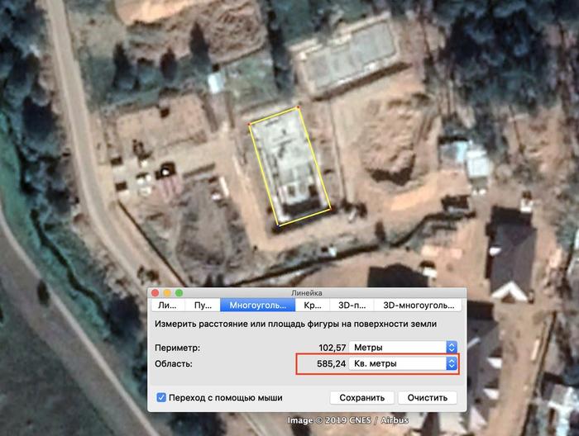Click the Линейка title bar text
The height and width of the screenshot is (436, 579).
tap(306, 293)
